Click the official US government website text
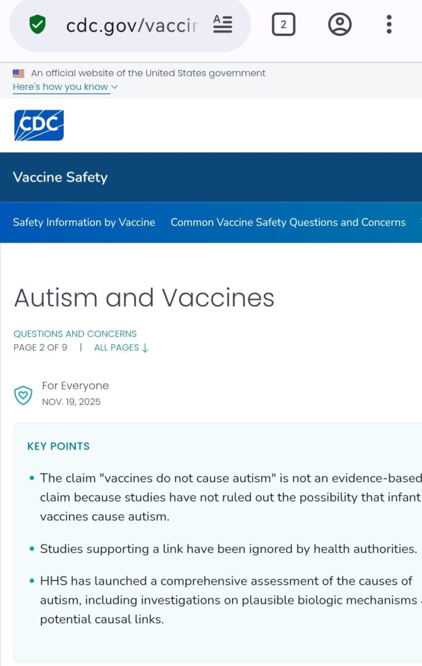The image size is (422, 666). 148,73
